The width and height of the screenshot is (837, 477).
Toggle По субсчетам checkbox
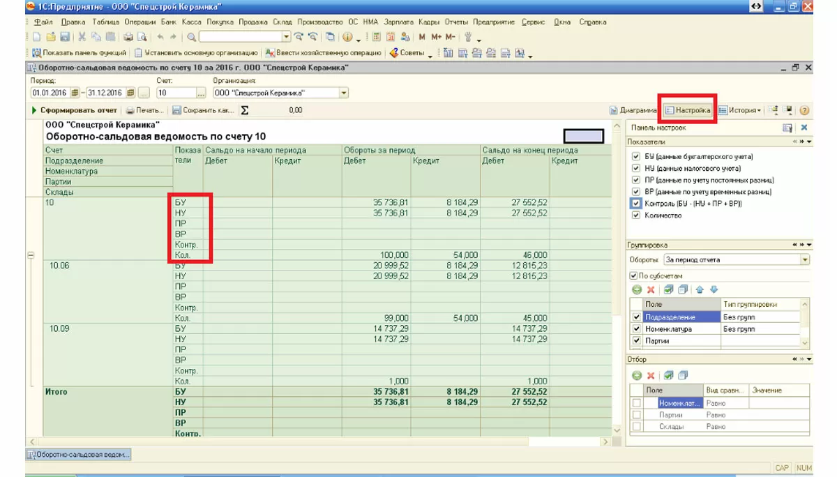(x=633, y=276)
